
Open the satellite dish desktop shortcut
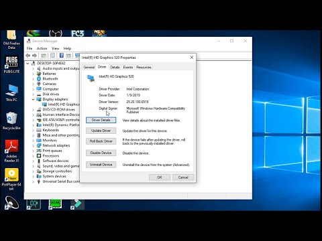[x=11, y=203]
